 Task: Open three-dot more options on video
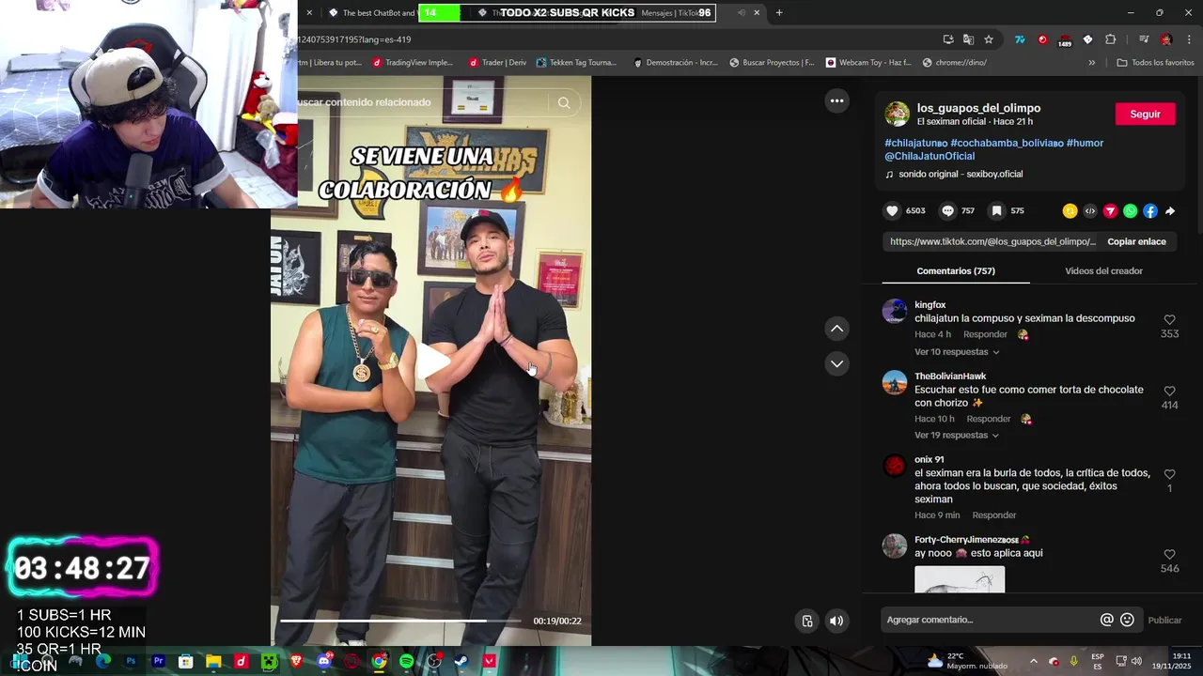[x=836, y=100]
